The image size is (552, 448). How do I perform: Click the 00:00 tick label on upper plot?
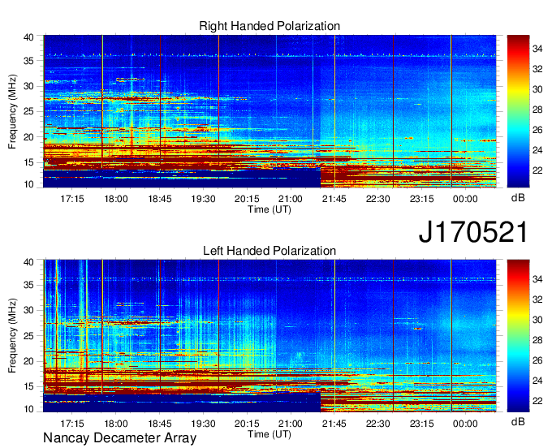tap(465, 199)
